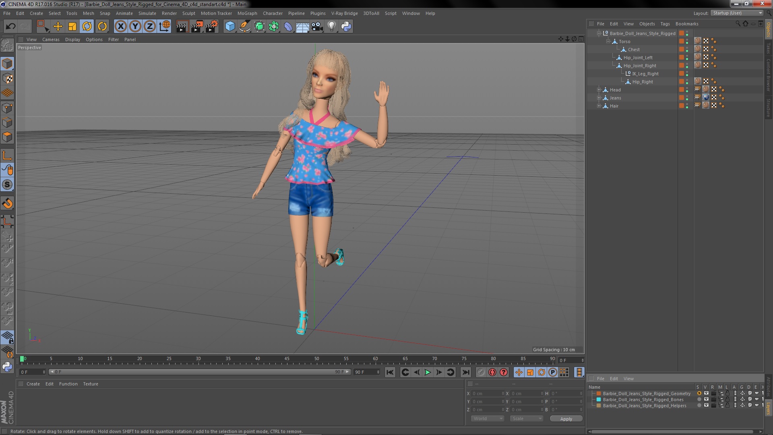Select the Spline pen tool icon
Screen dimensions: 773x435
[x=244, y=26]
